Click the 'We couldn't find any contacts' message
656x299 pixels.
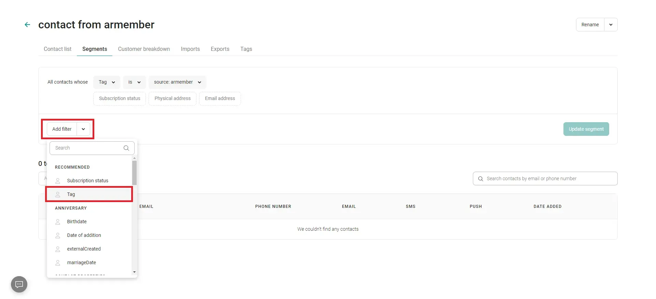click(x=328, y=229)
